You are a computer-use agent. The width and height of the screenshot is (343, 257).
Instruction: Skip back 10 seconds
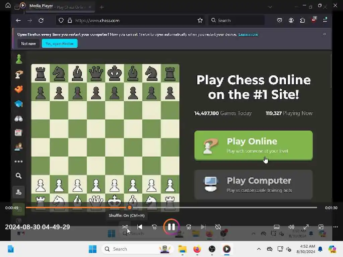tap(154, 227)
